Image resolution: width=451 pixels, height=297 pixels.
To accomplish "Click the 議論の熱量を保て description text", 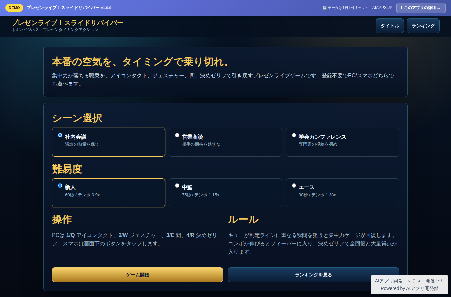I will (x=82, y=144).
